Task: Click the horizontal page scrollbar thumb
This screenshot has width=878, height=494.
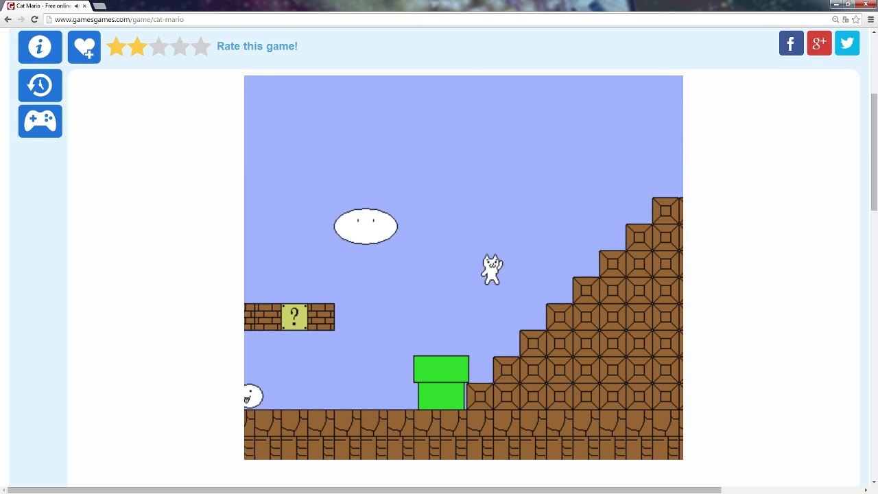Action: click(364, 490)
